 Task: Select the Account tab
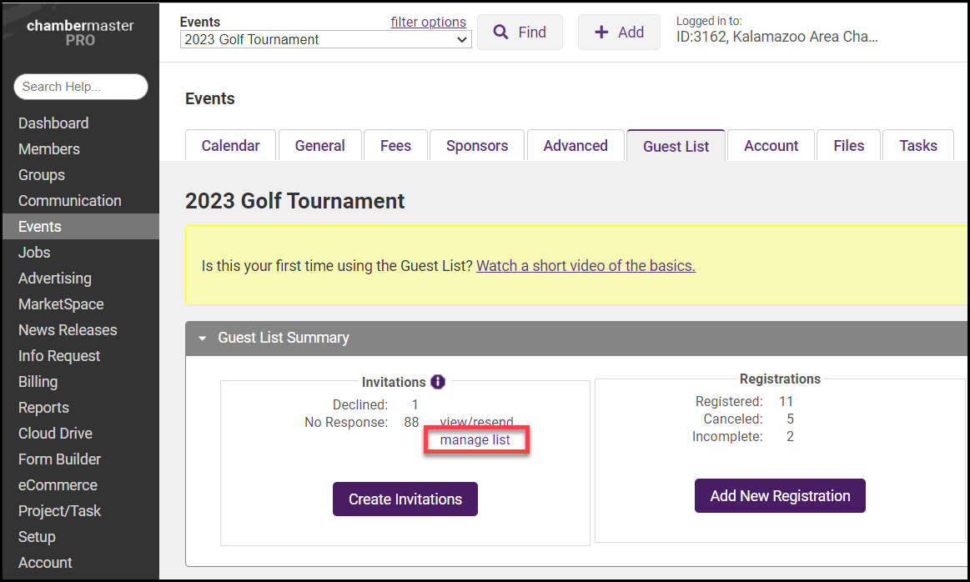click(x=771, y=146)
